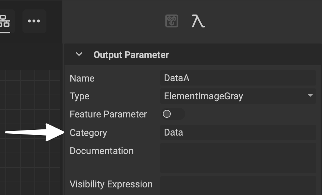
Task: Click the Type dropdown arrow
Action: pos(310,96)
